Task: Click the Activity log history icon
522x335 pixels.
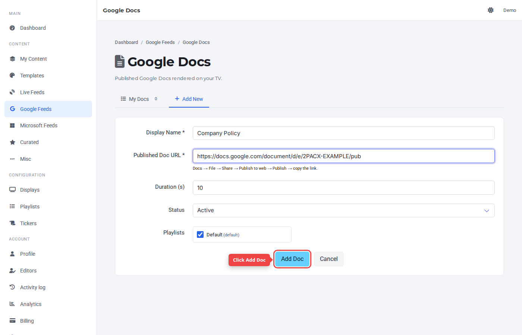Action: pos(12,287)
